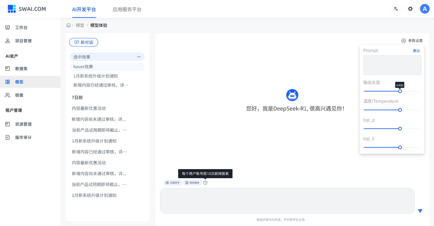This screenshot has width=434, height=226.
Task: Click the 项目管理 person icon
Action: tap(8, 41)
